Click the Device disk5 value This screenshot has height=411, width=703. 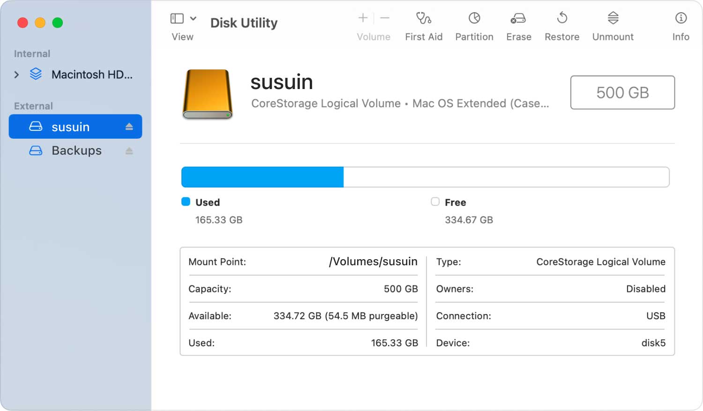tap(653, 343)
